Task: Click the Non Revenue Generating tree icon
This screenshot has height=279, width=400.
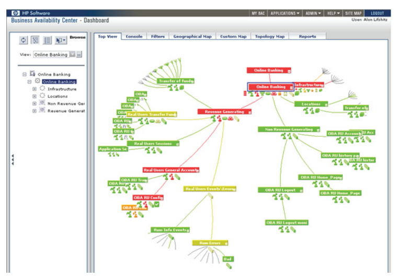Action: click(x=42, y=103)
